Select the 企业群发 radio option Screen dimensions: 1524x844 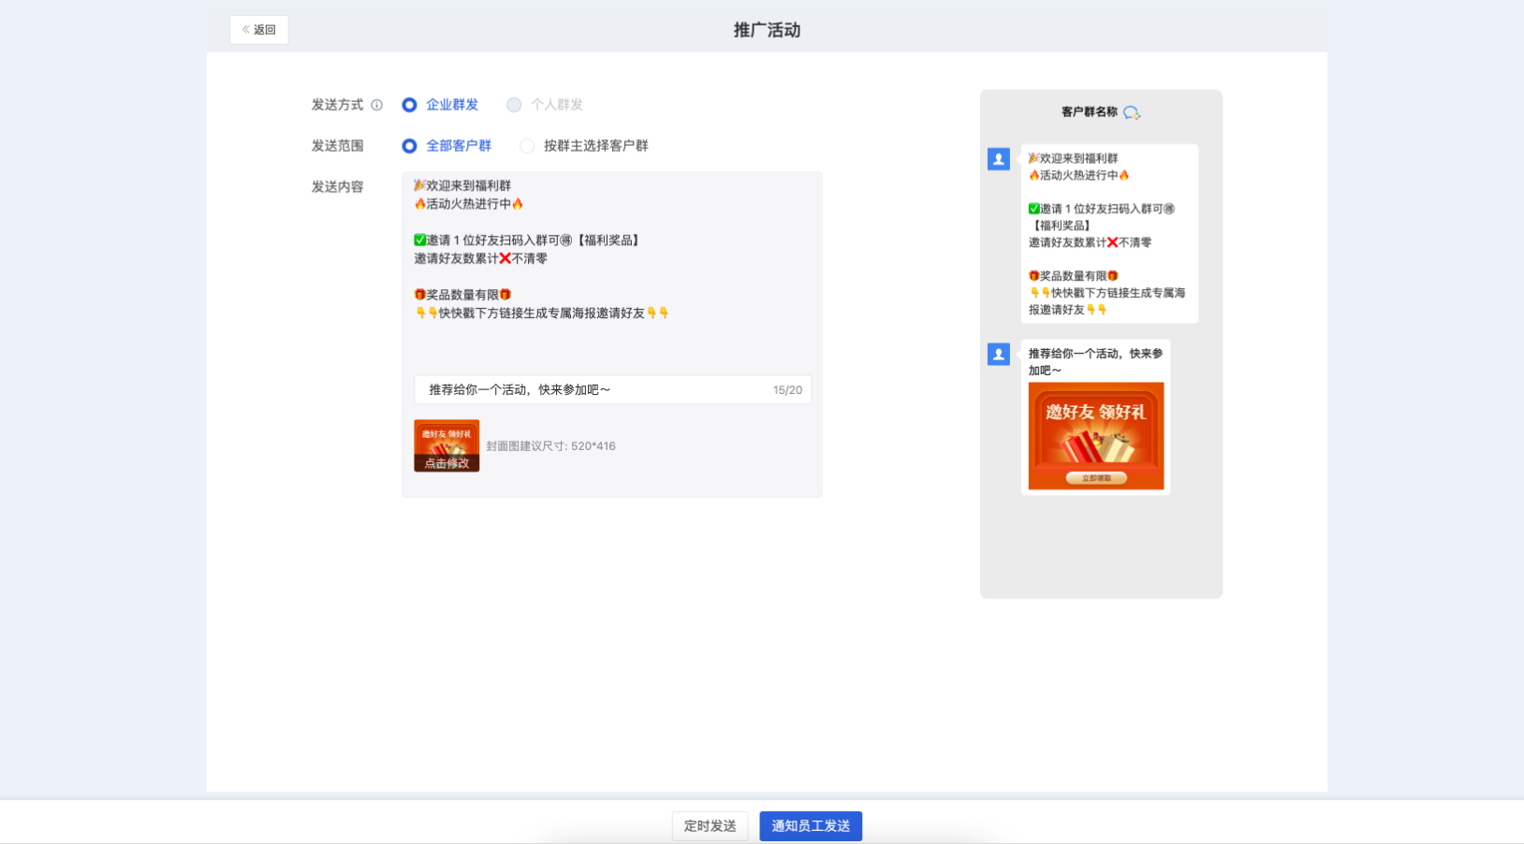(440, 105)
